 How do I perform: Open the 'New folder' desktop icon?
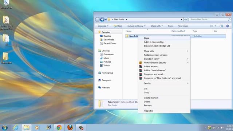pyautogui.click(x=6, y=58)
